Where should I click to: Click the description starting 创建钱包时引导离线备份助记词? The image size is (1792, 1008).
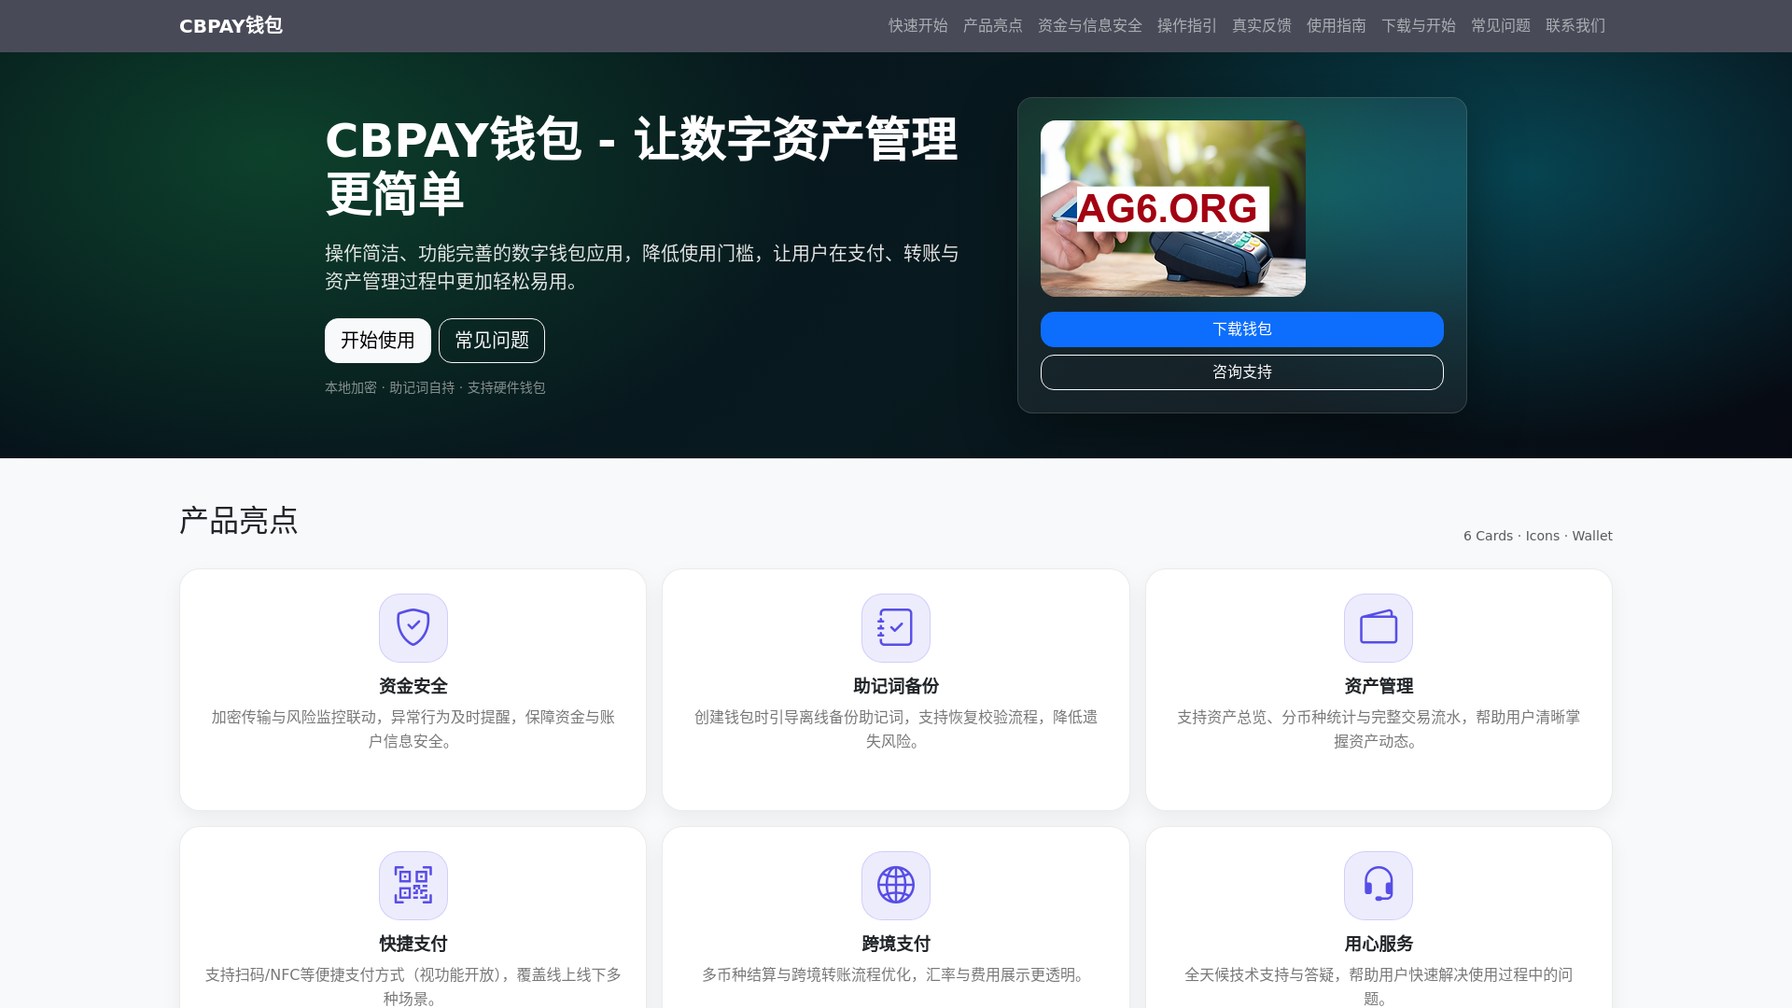point(896,729)
